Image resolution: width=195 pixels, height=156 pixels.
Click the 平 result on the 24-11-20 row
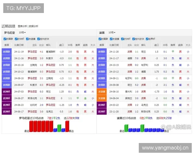point(173,52)
